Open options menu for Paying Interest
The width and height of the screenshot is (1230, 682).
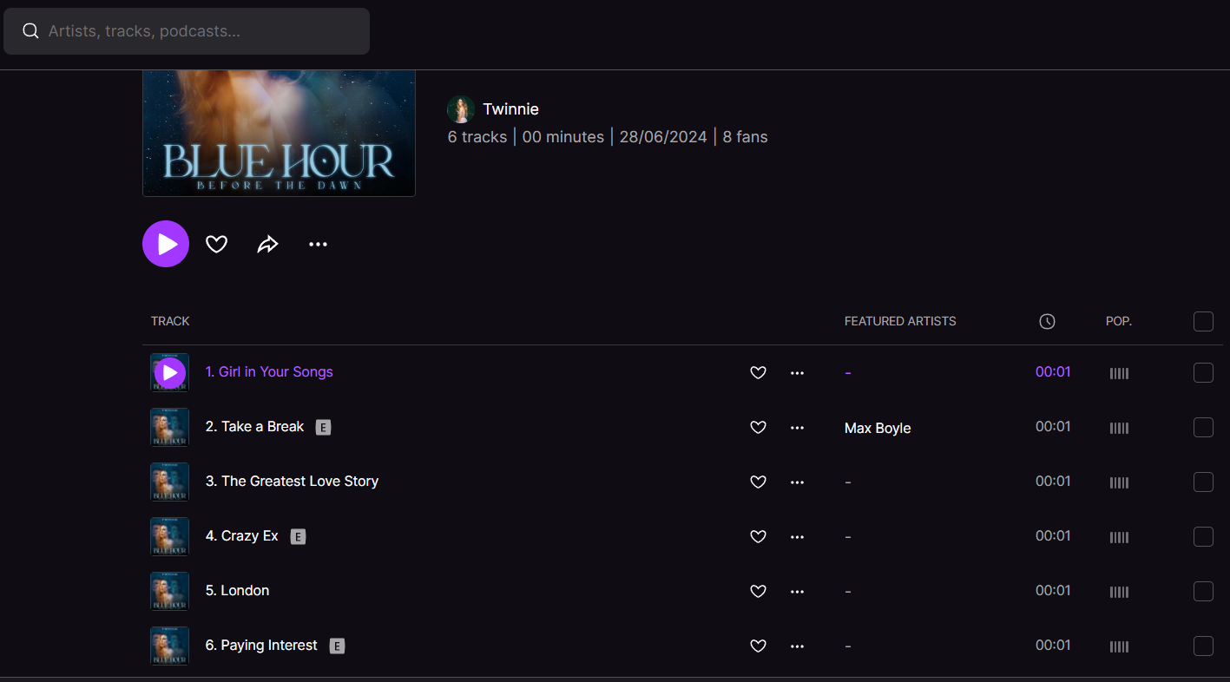point(798,646)
